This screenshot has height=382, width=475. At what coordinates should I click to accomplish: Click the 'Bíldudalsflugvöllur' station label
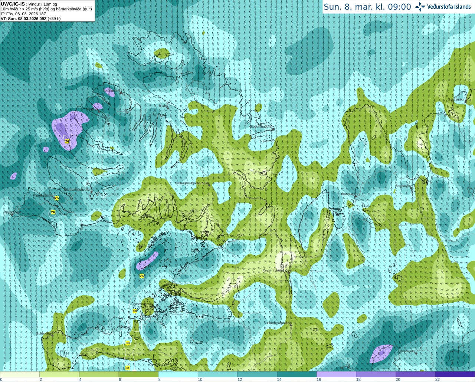coord(77,189)
